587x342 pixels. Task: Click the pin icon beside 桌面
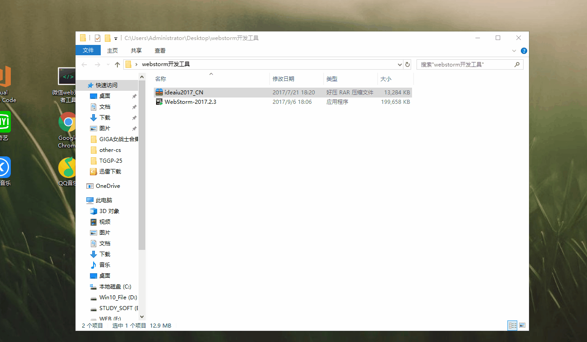(x=134, y=96)
